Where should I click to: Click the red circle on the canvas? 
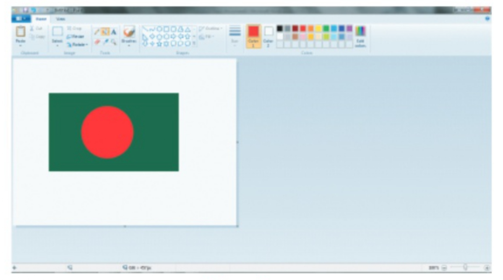tap(107, 132)
